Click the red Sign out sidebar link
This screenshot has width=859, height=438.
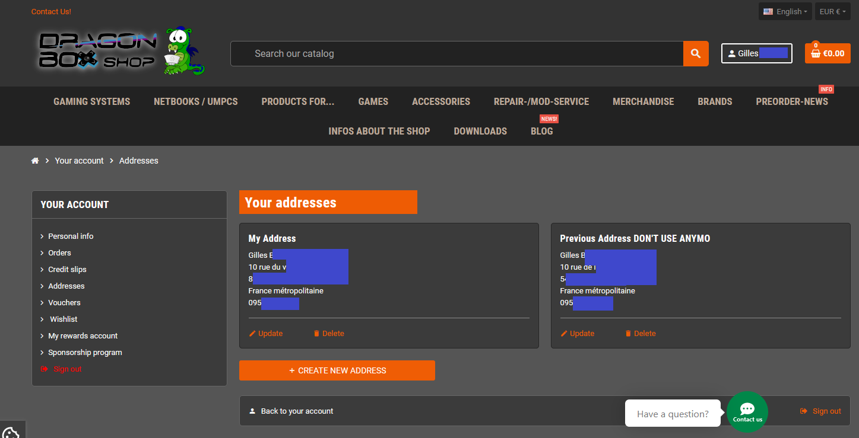click(67, 369)
